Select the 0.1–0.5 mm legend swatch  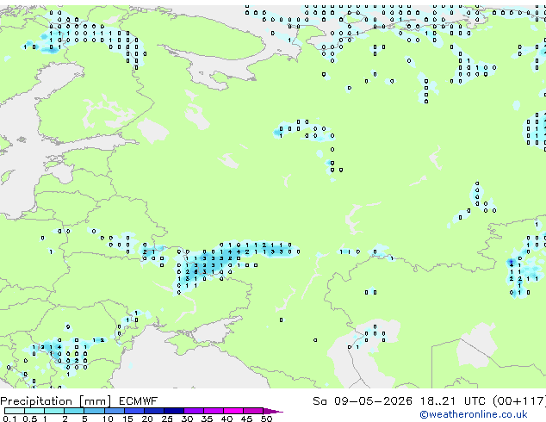pyautogui.click(x=15, y=411)
